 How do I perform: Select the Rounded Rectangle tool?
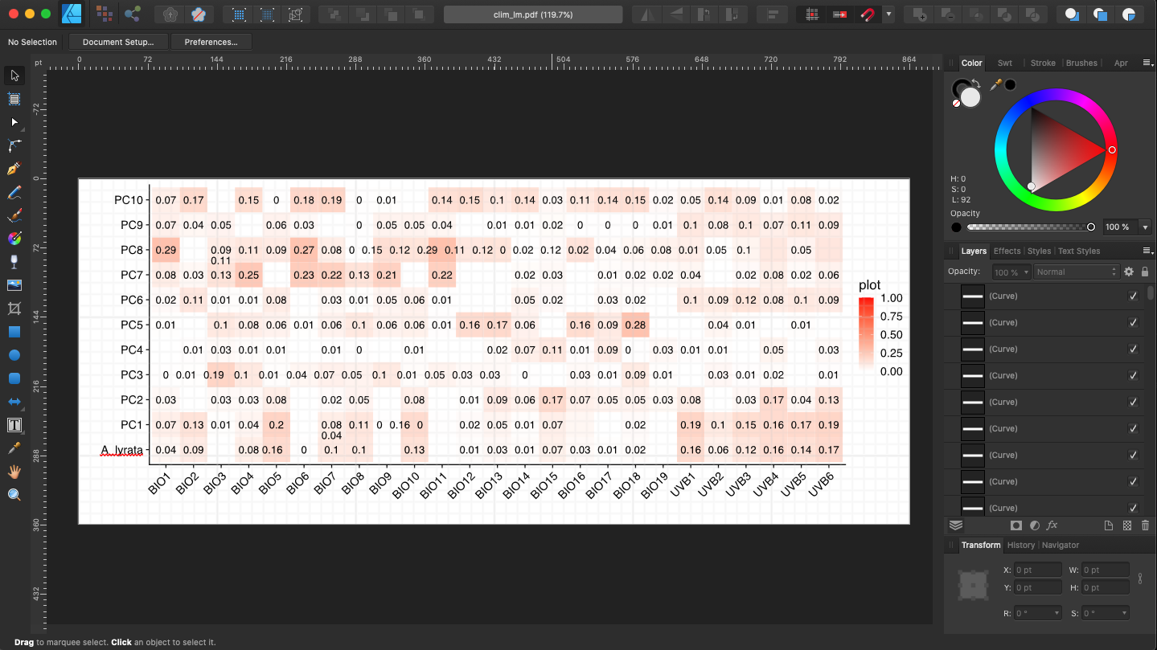pyautogui.click(x=14, y=378)
